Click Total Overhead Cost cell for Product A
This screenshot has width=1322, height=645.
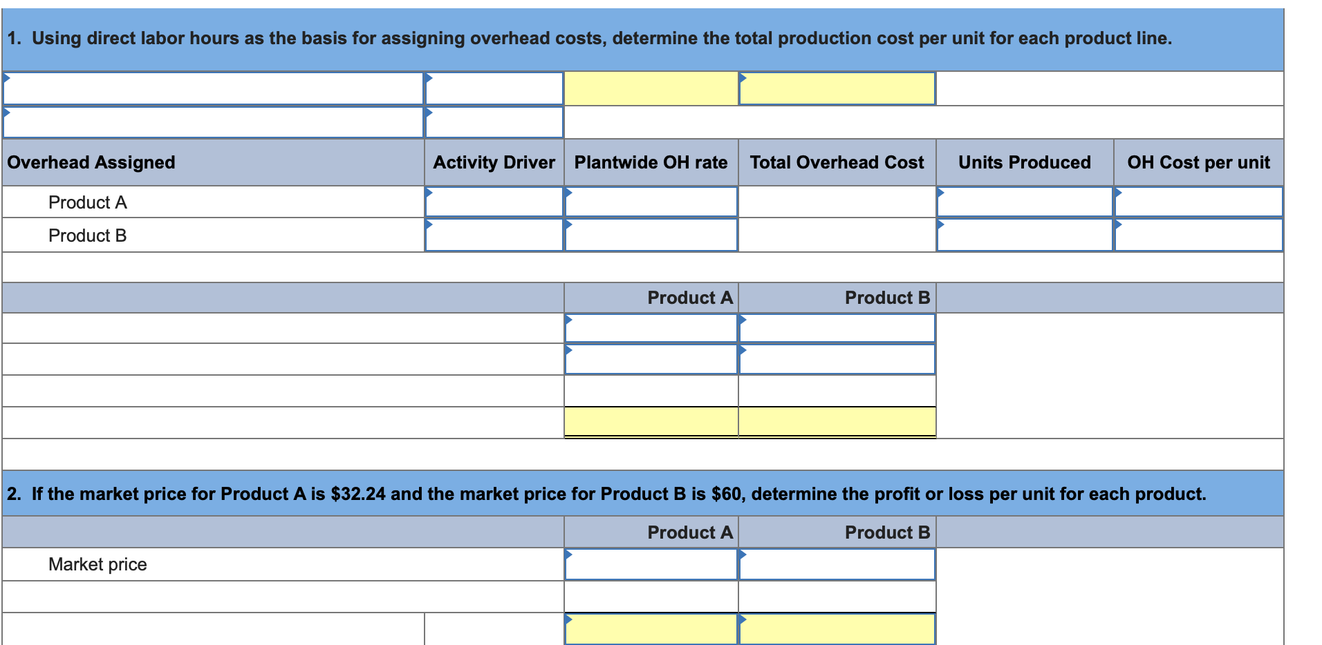(837, 202)
